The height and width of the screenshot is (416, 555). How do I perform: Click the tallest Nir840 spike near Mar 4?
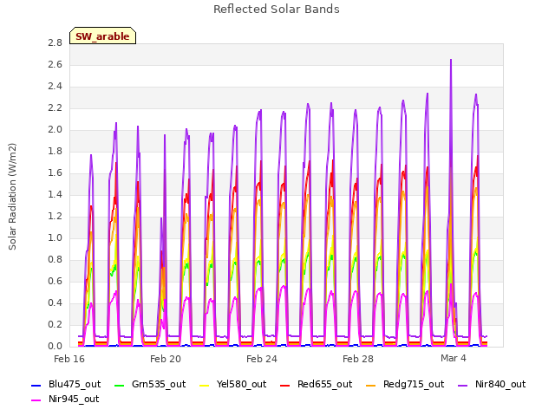coord(451,60)
